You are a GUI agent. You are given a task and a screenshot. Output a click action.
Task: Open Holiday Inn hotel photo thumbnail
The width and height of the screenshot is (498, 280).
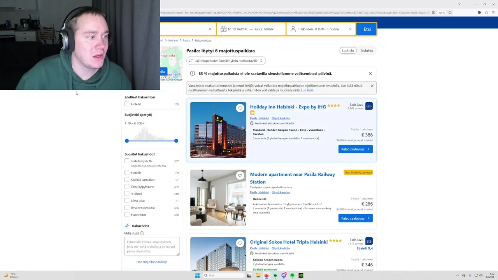point(218,130)
